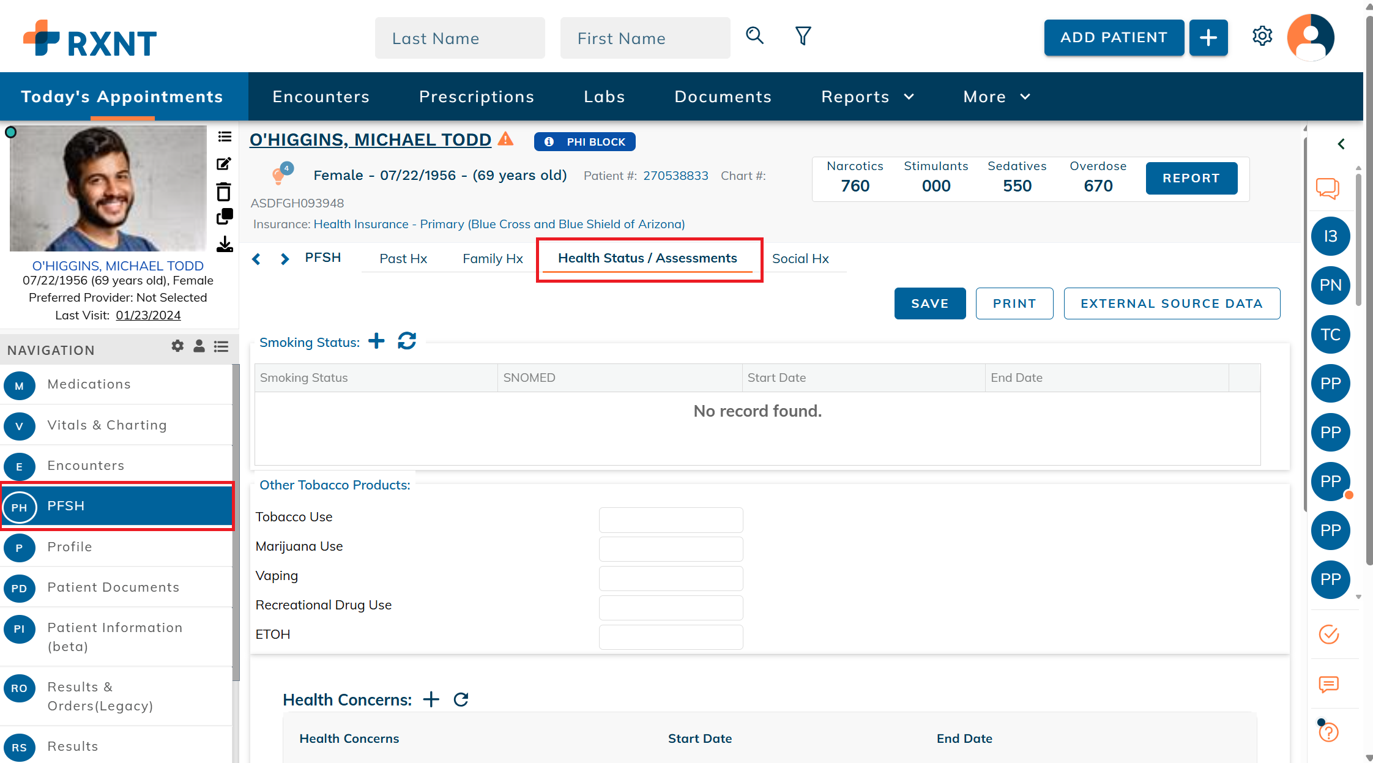
Task: Collapse the right side panel chevron
Action: tap(1341, 144)
